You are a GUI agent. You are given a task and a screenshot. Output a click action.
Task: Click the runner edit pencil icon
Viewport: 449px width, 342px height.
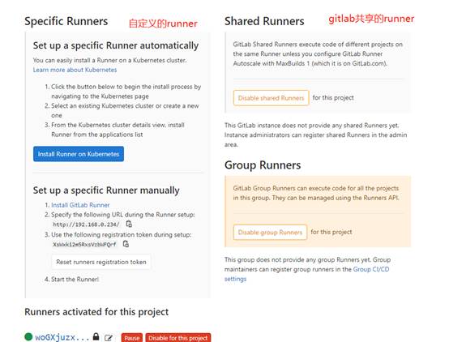coord(109,338)
